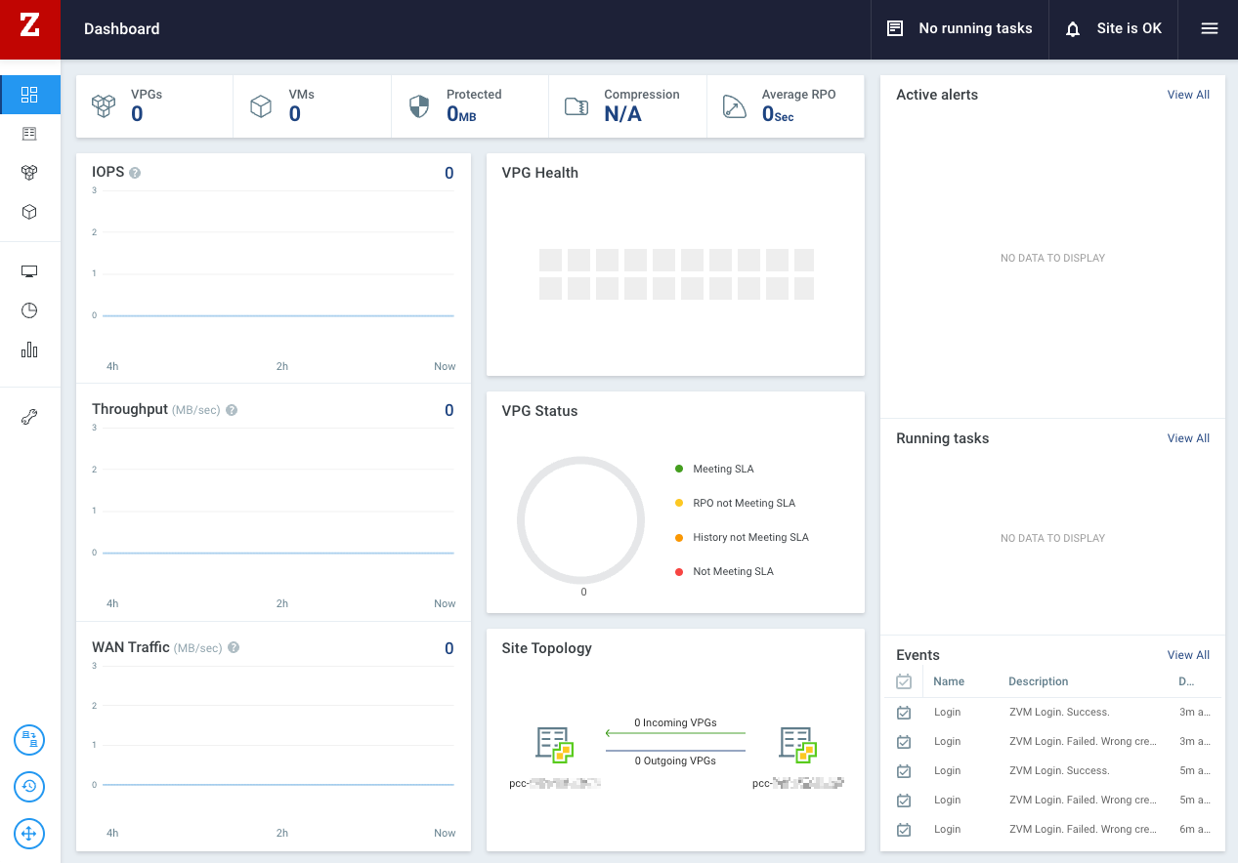Viewport: 1238px width, 863px height.
Task: Click the truncated D... column header in Events
Action: click(1186, 681)
